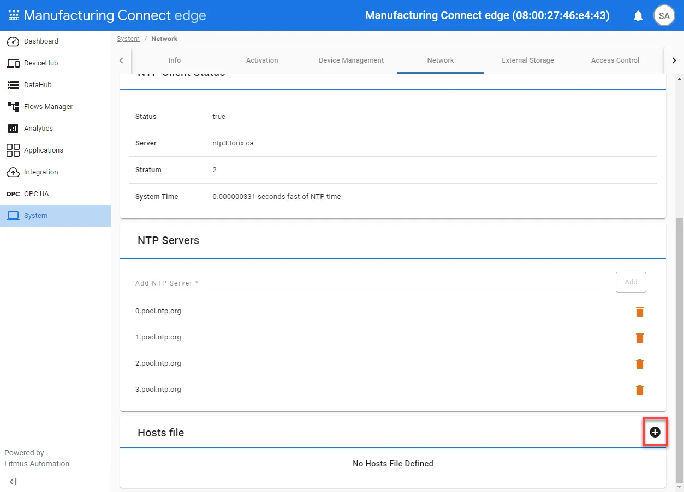Image resolution: width=684 pixels, height=492 pixels.
Task: Switch to the Info tab
Action: click(175, 60)
